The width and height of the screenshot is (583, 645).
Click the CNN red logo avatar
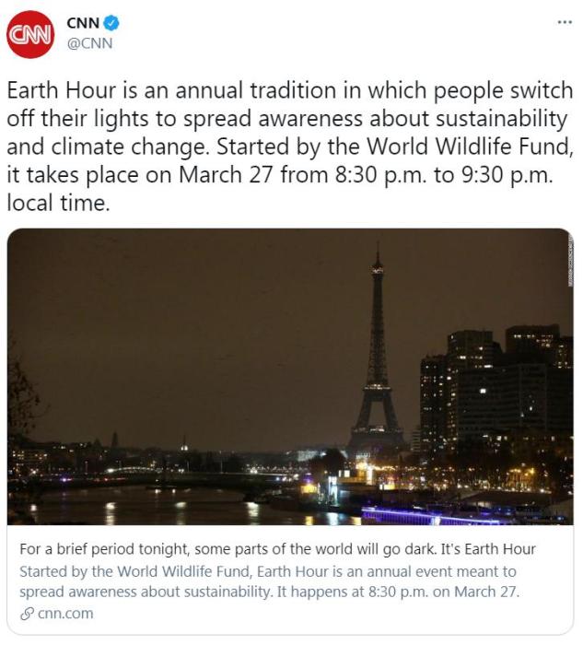point(30,34)
